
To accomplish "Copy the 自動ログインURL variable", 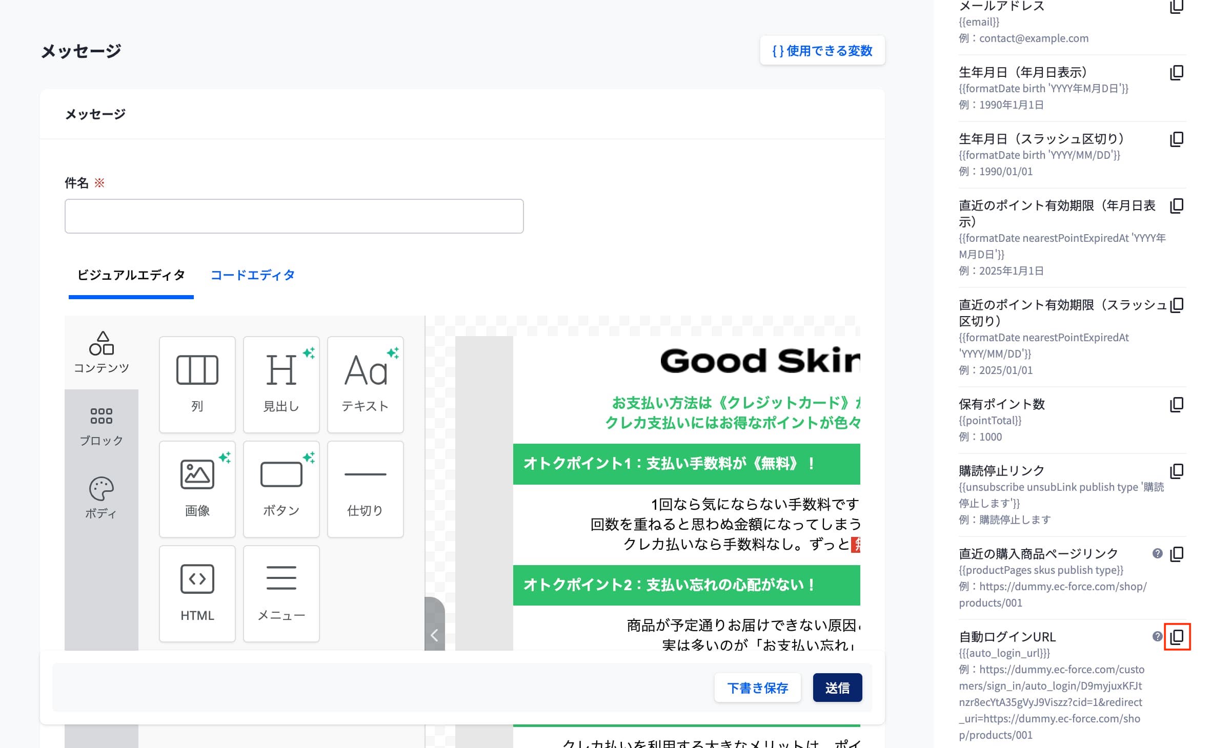I will pos(1177,637).
